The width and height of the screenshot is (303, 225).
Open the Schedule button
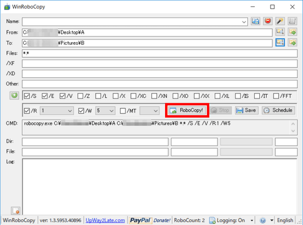pyautogui.click(x=279, y=110)
